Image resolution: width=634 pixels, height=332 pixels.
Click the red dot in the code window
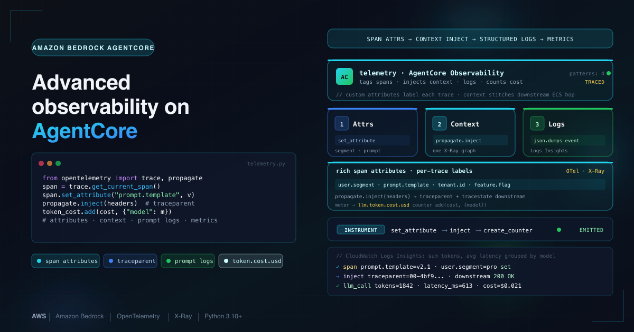(41, 163)
